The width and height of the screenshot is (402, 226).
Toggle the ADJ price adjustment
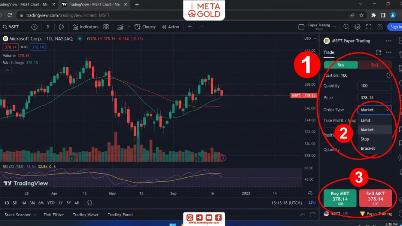(312, 203)
